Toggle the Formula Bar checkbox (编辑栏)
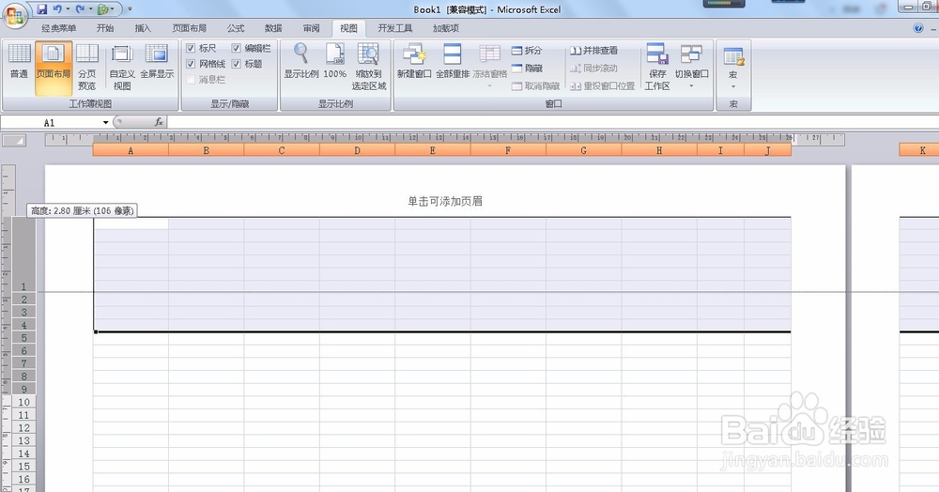This screenshot has width=939, height=492. (237, 49)
